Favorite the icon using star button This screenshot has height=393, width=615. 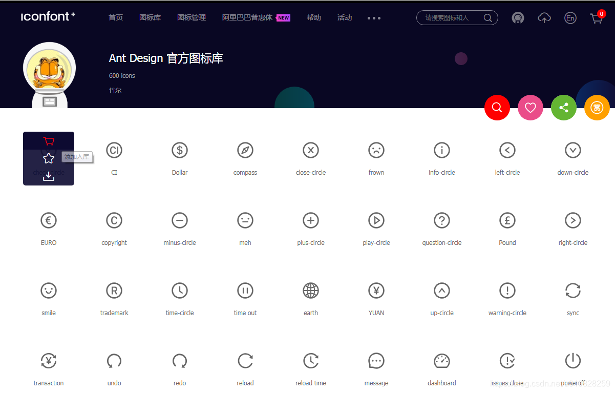click(x=49, y=158)
